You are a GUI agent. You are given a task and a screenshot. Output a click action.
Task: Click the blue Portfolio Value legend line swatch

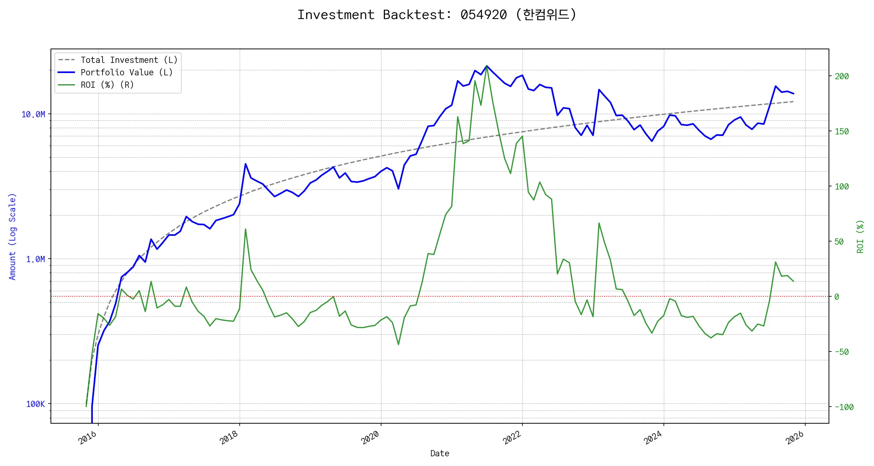point(66,73)
